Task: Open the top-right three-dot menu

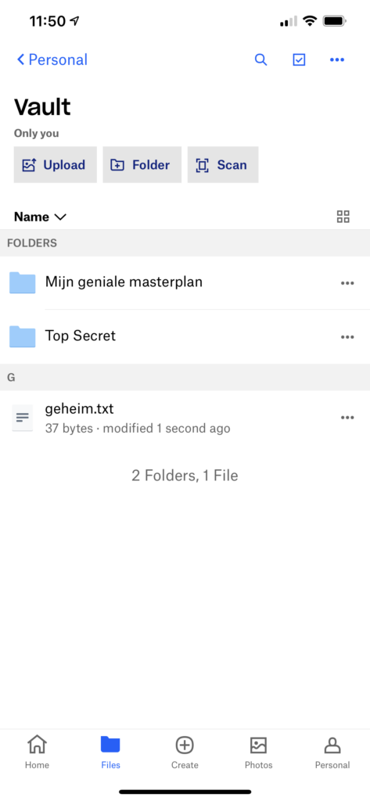Action: pos(337,59)
